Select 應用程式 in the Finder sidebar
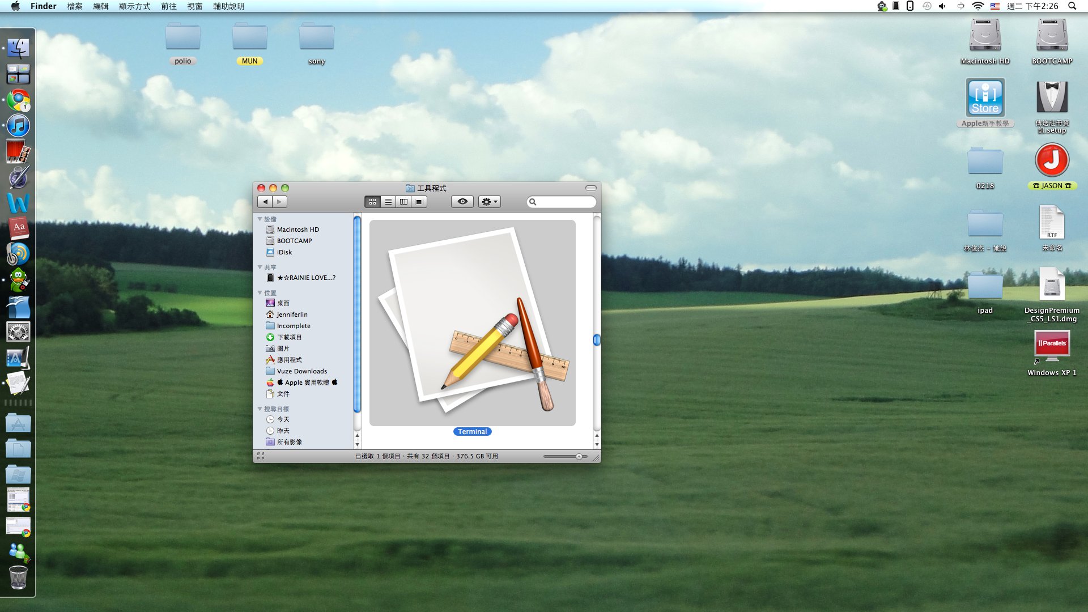Viewport: 1088px width, 612px height. pyautogui.click(x=289, y=360)
